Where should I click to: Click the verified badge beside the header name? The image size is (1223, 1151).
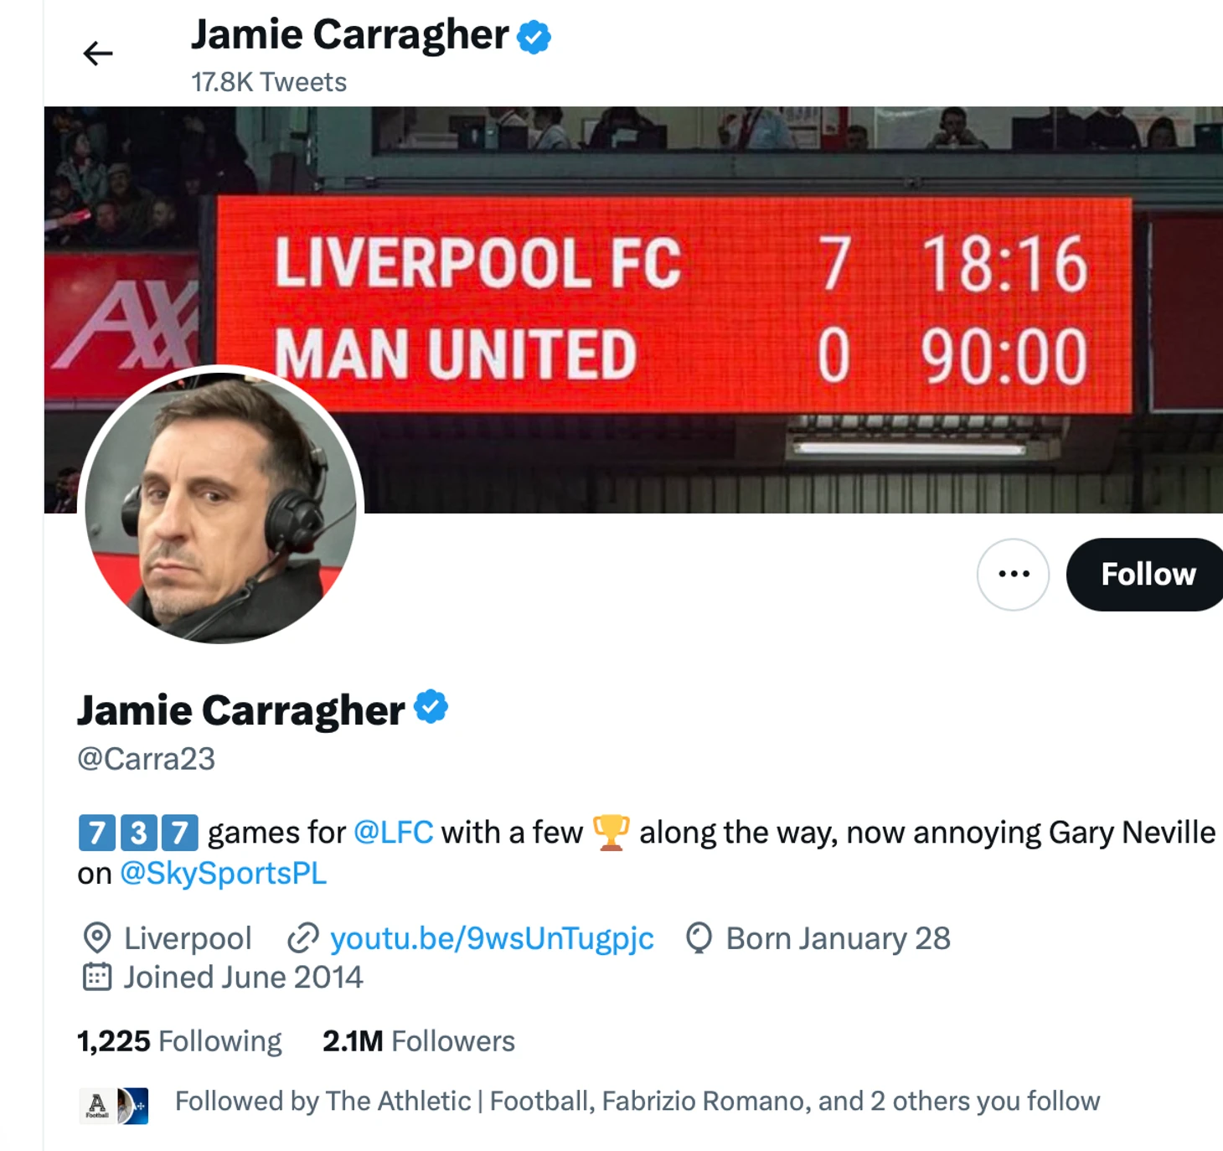point(534,37)
